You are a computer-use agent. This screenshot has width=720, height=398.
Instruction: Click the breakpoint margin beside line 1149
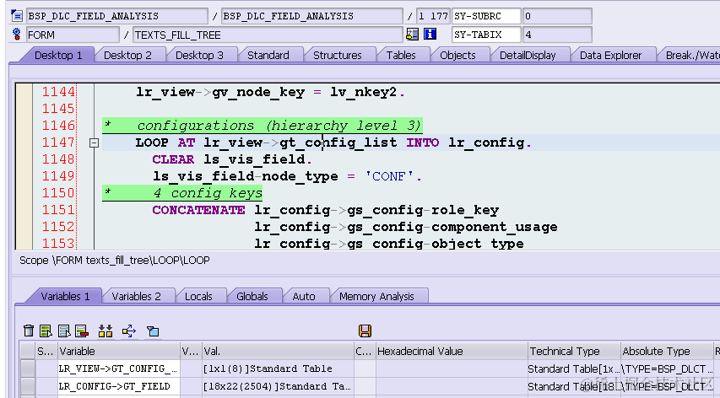pyautogui.click(x=24, y=176)
